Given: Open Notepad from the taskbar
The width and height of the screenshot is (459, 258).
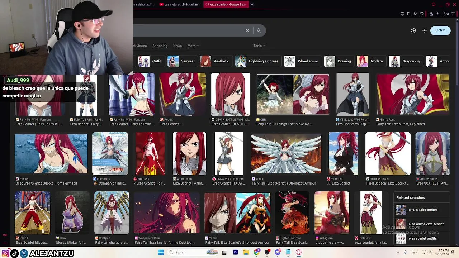Looking at the screenshot, I should tap(288, 252).
